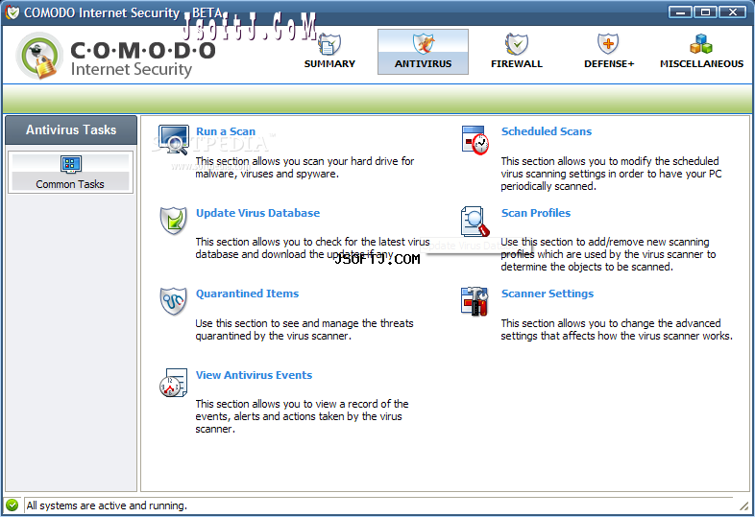
Task: Click 'settings that affects how the virus scanner works' text
Action: click(617, 336)
